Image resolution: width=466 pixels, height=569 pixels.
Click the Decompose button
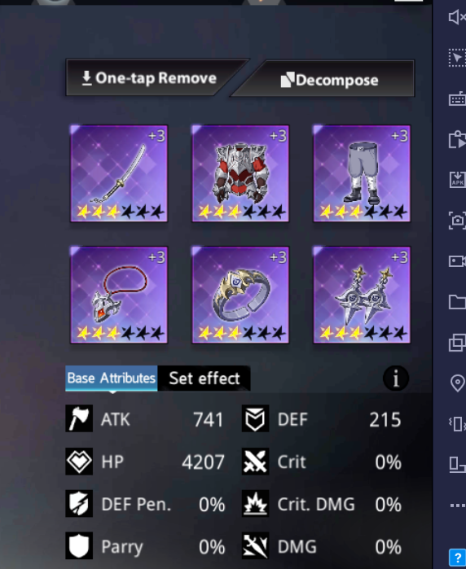click(328, 80)
